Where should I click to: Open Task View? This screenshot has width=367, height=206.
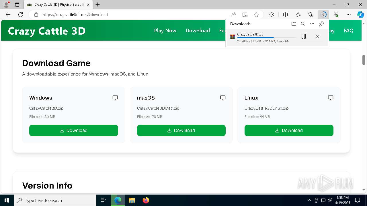pyautogui.click(x=103, y=200)
